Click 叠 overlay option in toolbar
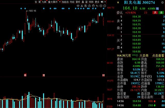This screenshot has height=108, width=165. pyautogui.click(x=83, y=2)
